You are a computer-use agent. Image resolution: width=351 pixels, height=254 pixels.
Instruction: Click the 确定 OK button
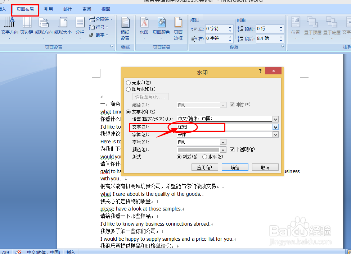coord(235,167)
